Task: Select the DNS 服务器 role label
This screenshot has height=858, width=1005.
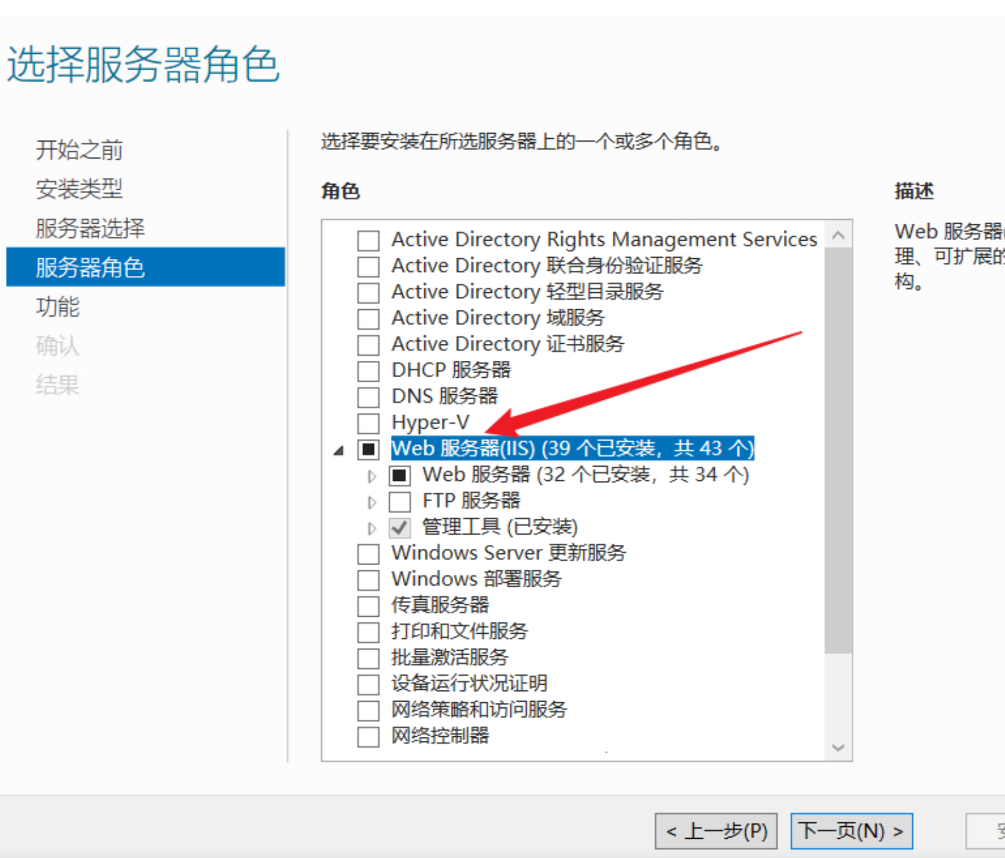Action: click(x=445, y=396)
